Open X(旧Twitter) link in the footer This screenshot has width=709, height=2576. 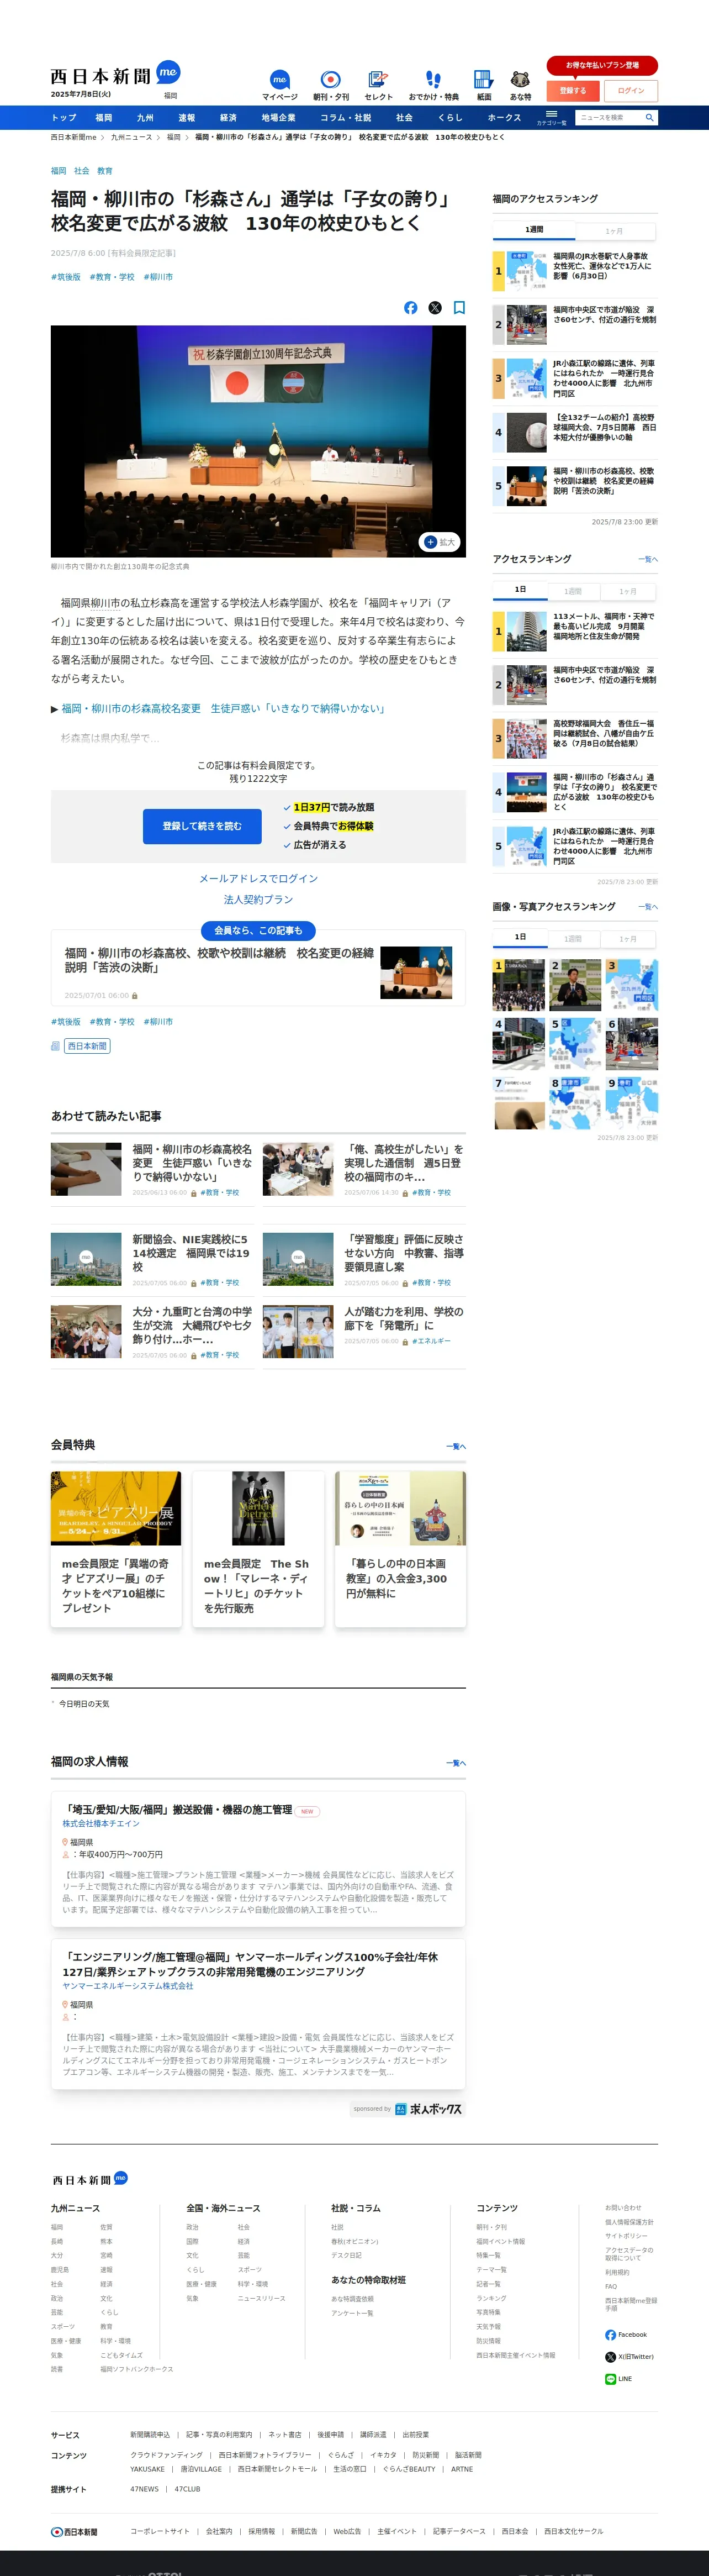[x=629, y=2357]
